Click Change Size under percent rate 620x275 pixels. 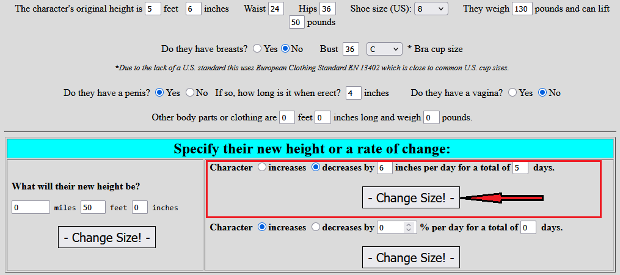(410, 258)
